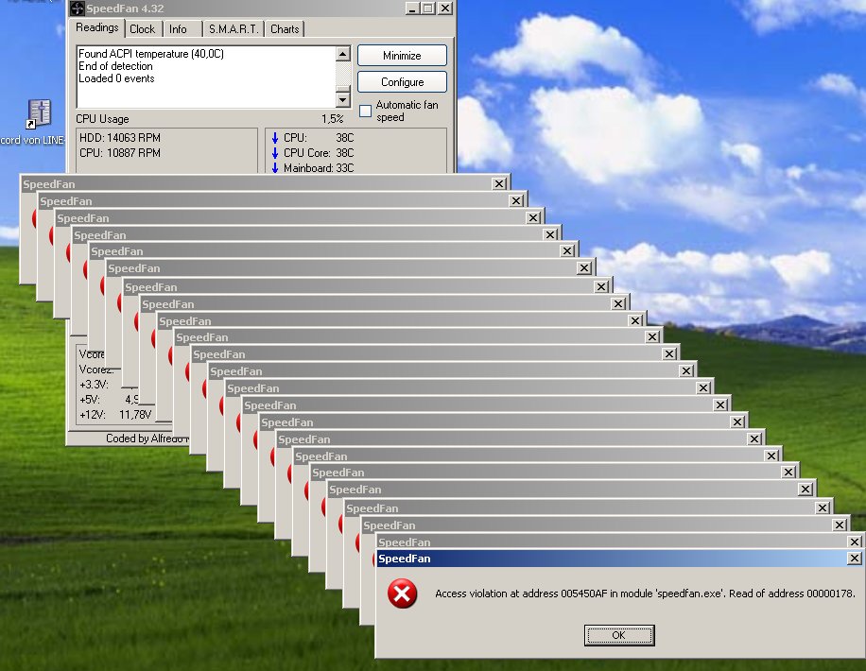The width and height of the screenshot is (866, 671).
Task: Click the 'HDD: 14063 RPM' fan reading
Action: point(120,138)
